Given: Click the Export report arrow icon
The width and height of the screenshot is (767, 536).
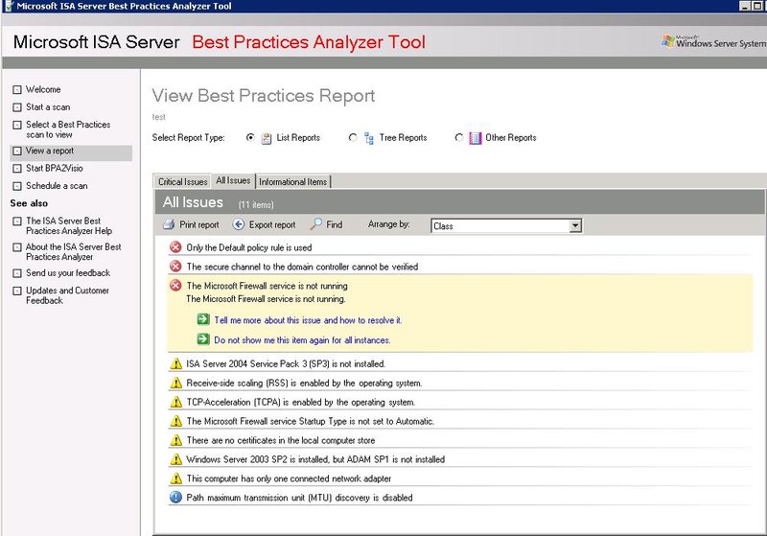Looking at the screenshot, I should point(238,224).
